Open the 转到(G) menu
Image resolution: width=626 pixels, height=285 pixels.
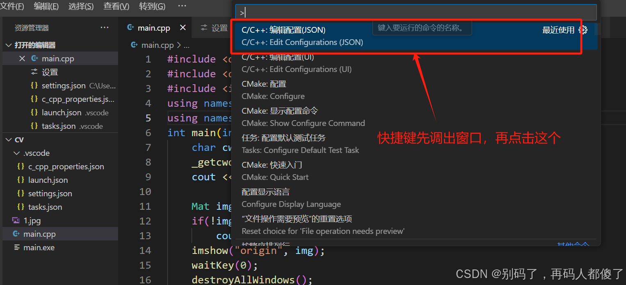(x=152, y=6)
